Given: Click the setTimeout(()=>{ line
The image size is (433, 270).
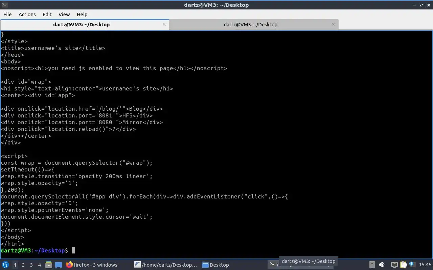Looking at the screenshot, I should pos(28,169).
